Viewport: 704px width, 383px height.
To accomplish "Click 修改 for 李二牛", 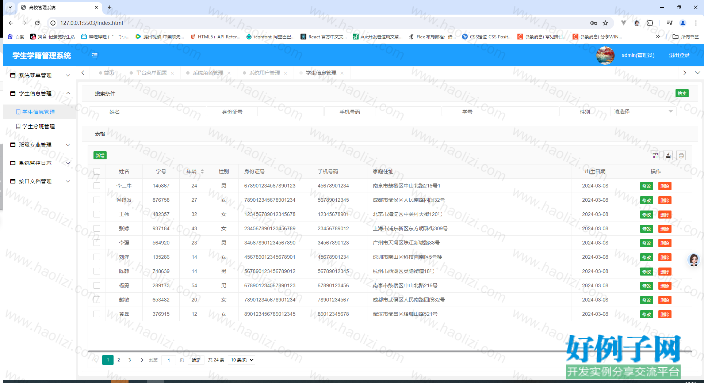I will pyautogui.click(x=647, y=186).
